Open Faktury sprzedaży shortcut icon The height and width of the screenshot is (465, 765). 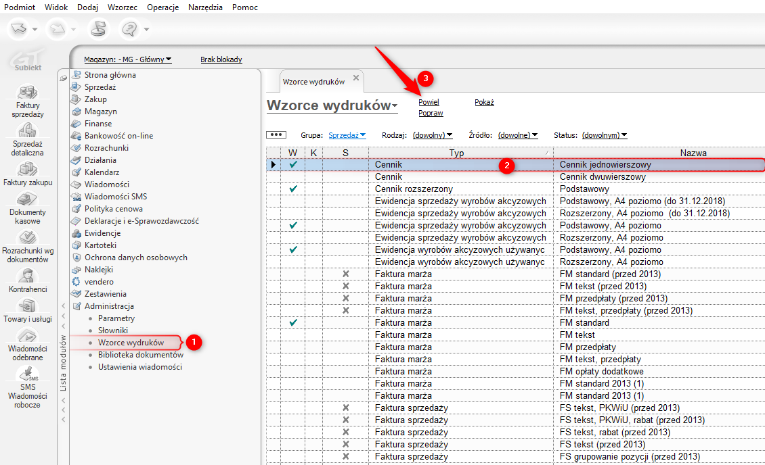28,92
